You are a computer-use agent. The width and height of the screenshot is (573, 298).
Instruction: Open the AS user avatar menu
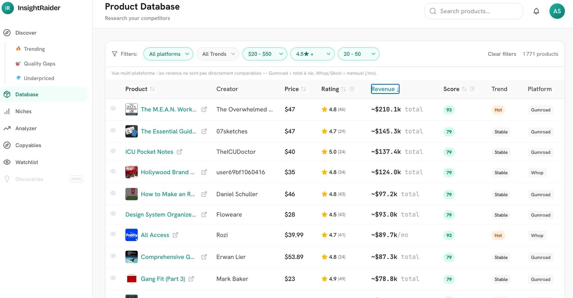(x=557, y=11)
